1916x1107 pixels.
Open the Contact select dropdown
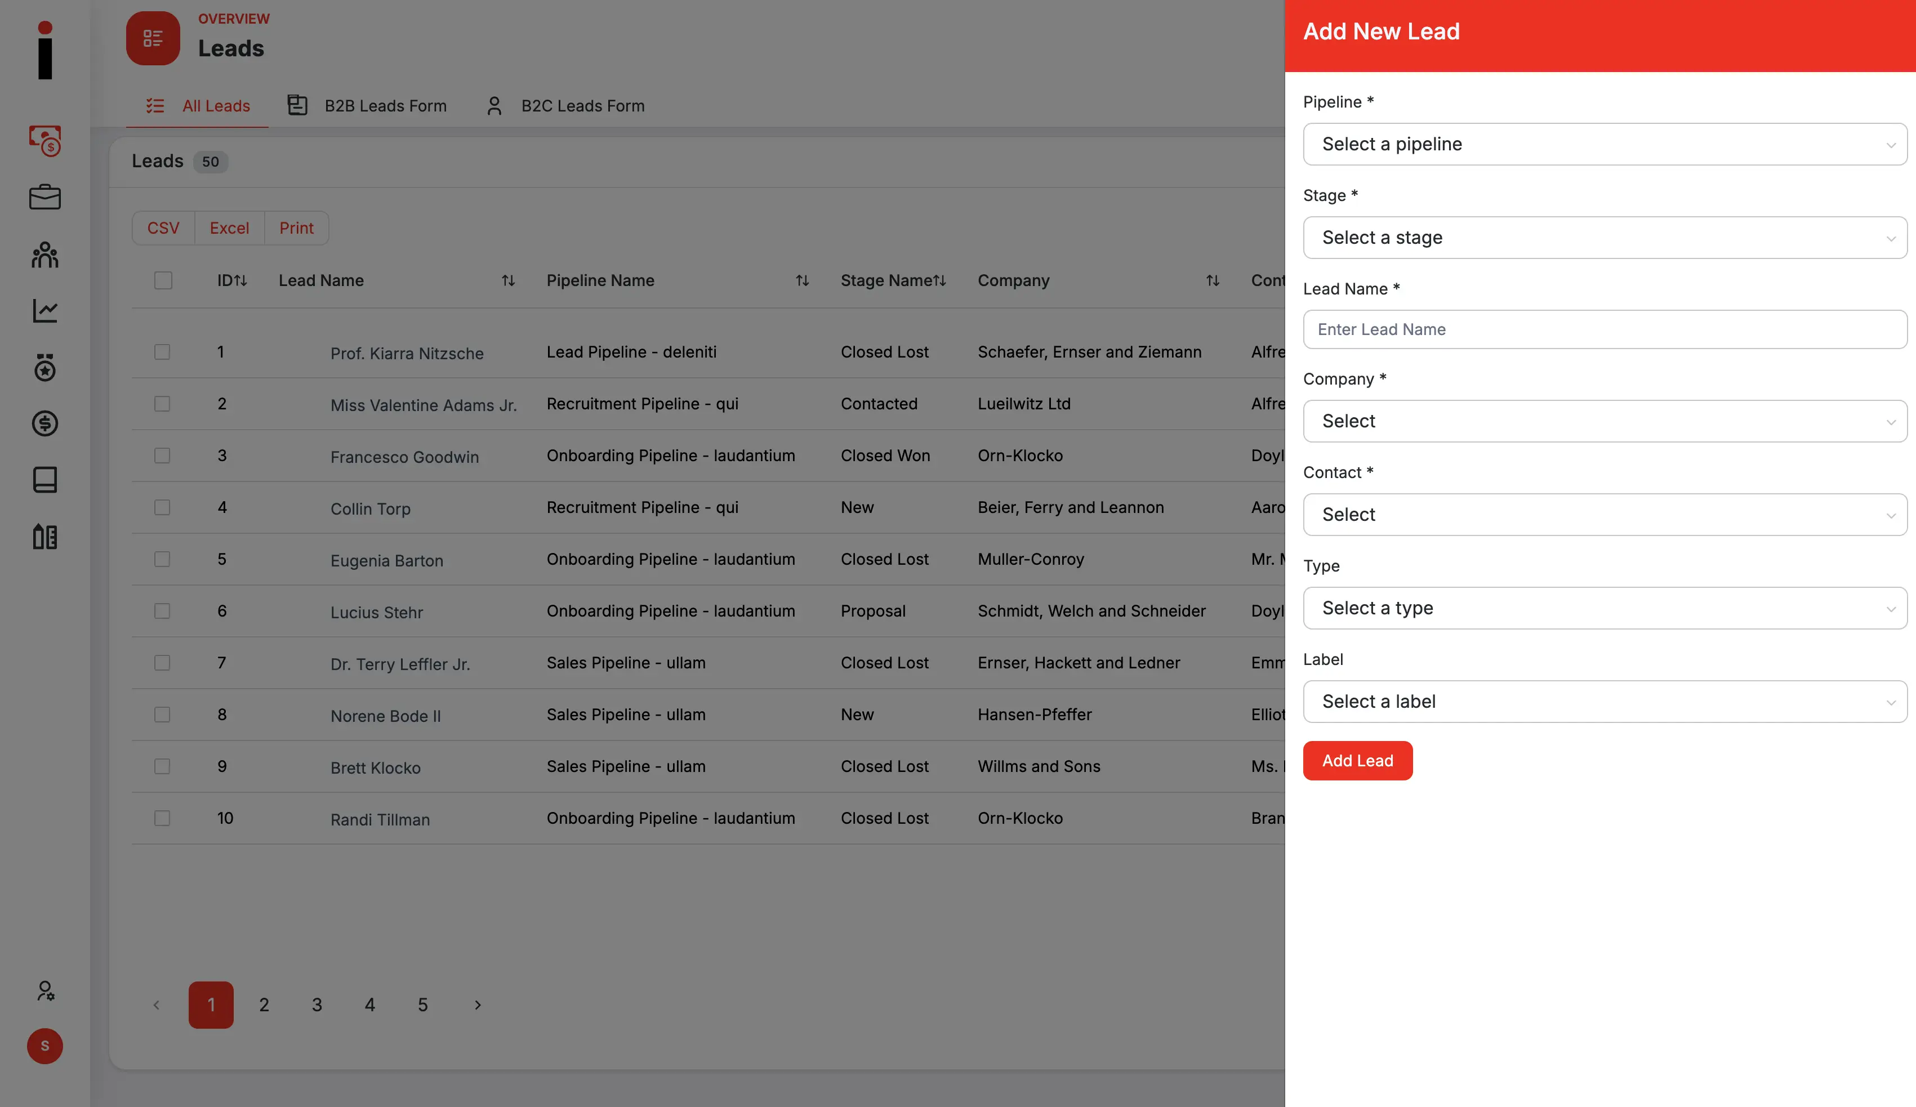click(1605, 515)
